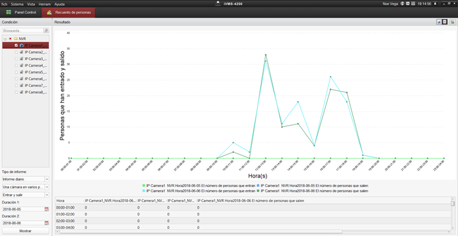Image resolution: width=458 pixels, height=236 pixels.
Task: Open the Sistema menu
Action: coord(17,4)
